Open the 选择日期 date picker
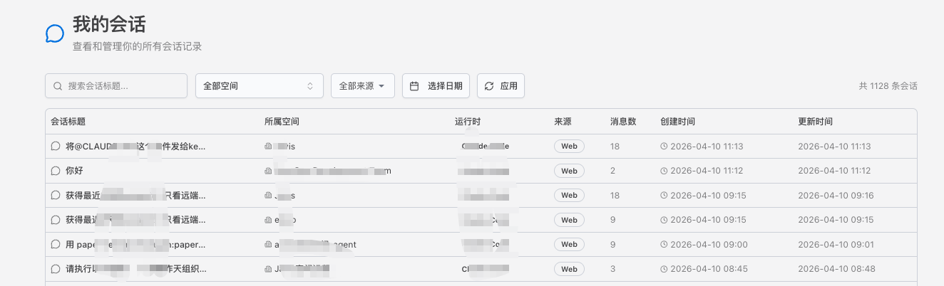 coord(436,86)
